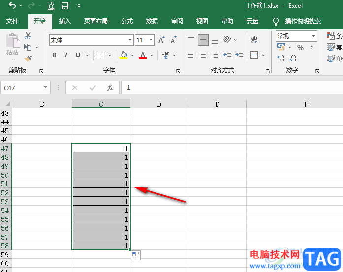Click the accounting number format icon
Viewport: 343px width, 272px height.
click(x=281, y=47)
